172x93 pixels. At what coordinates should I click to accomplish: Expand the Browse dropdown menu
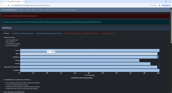(28, 10)
